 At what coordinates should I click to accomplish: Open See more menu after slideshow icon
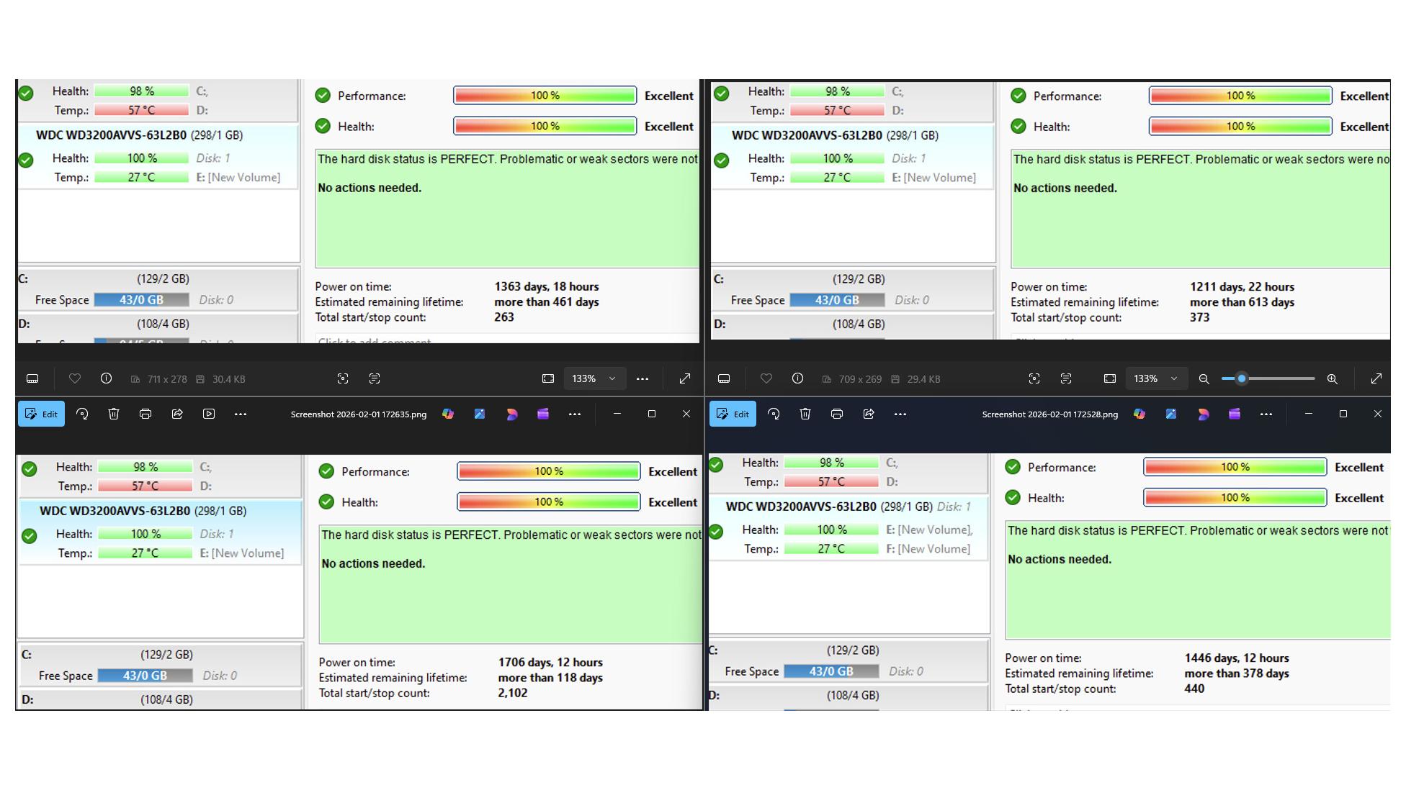pos(241,414)
